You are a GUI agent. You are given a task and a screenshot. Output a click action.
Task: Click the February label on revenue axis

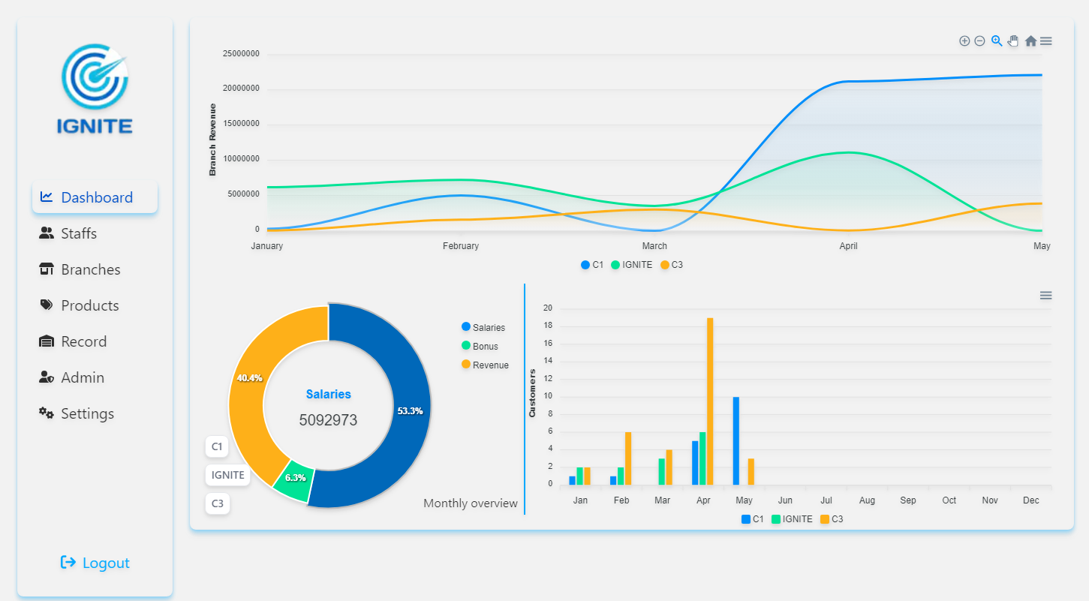point(461,246)
